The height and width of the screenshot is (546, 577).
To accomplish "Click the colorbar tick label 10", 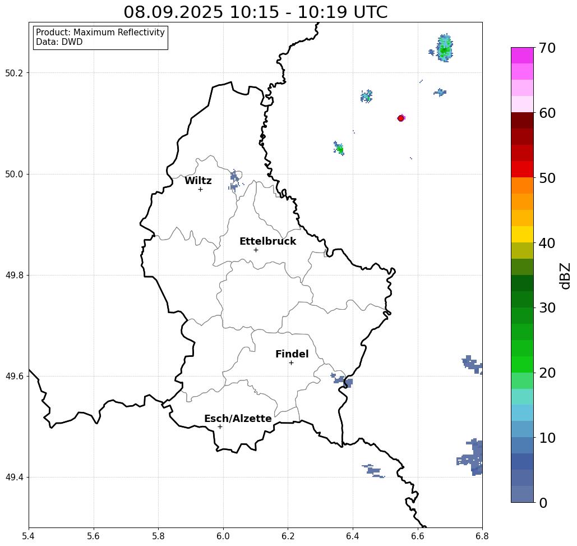I will [547, 438].
